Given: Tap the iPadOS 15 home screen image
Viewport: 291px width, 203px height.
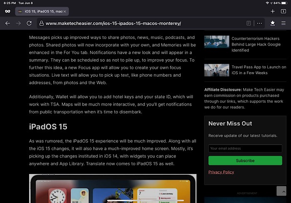Looking at the screenshot, I should point(113,188).
